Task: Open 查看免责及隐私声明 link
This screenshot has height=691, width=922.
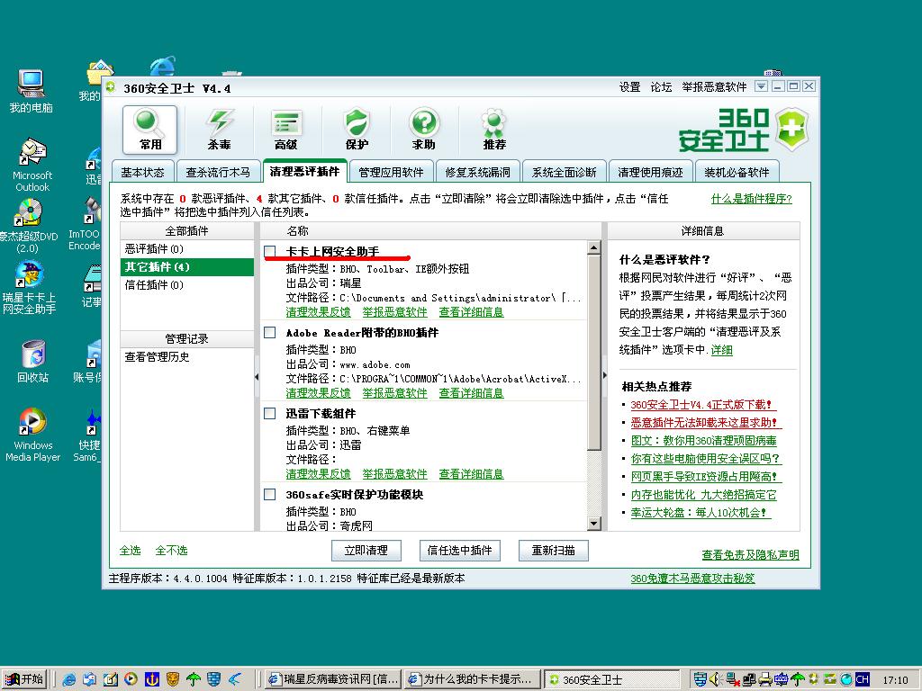Action: (750, 554)
